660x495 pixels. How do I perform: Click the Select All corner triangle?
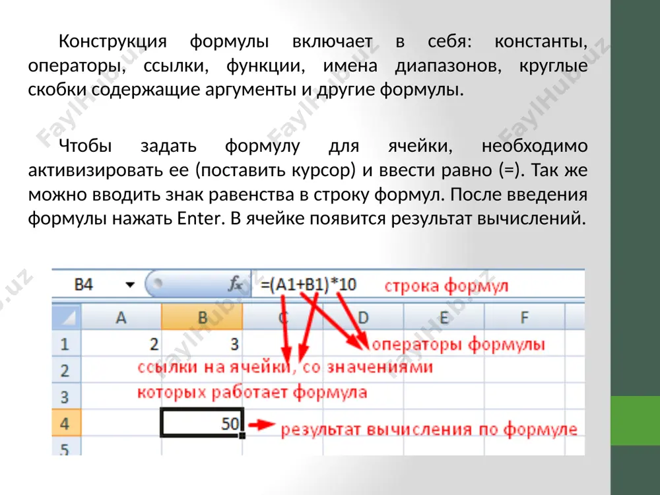pyautogui.click(x=67, y=317)
